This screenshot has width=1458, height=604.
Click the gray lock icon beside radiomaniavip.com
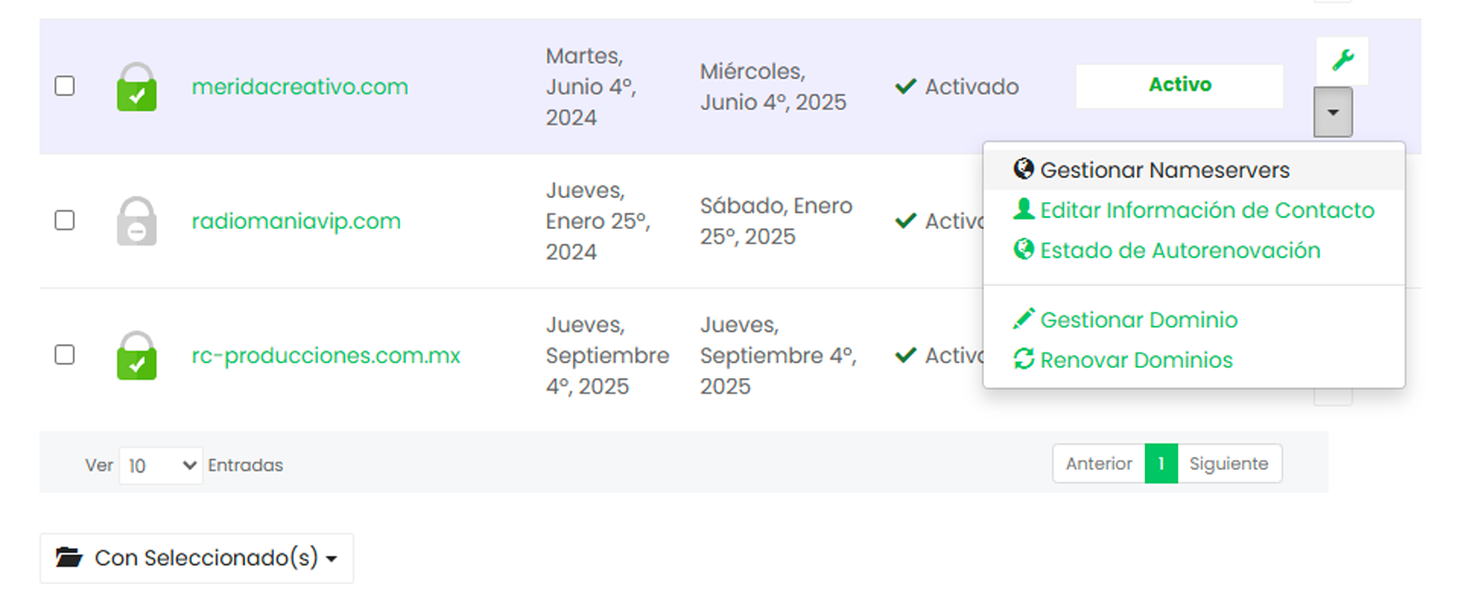coord(137,222)
